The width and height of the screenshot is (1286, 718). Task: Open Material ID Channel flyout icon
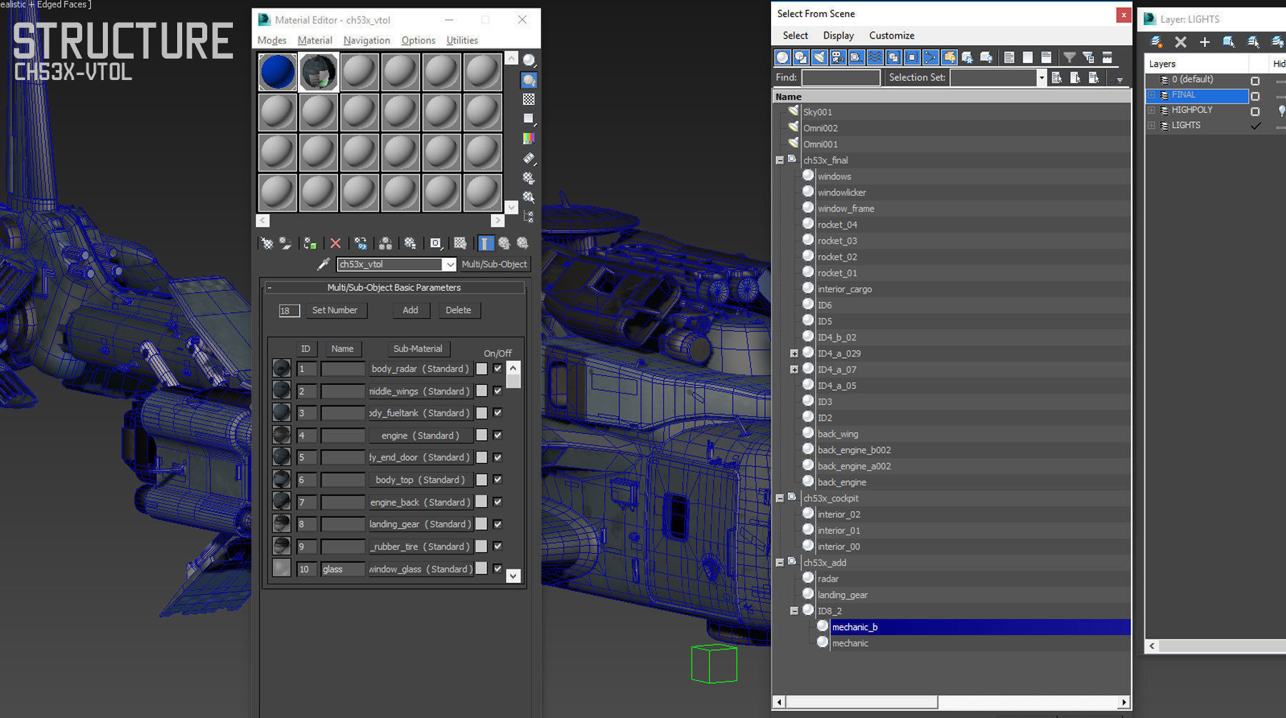435,244
